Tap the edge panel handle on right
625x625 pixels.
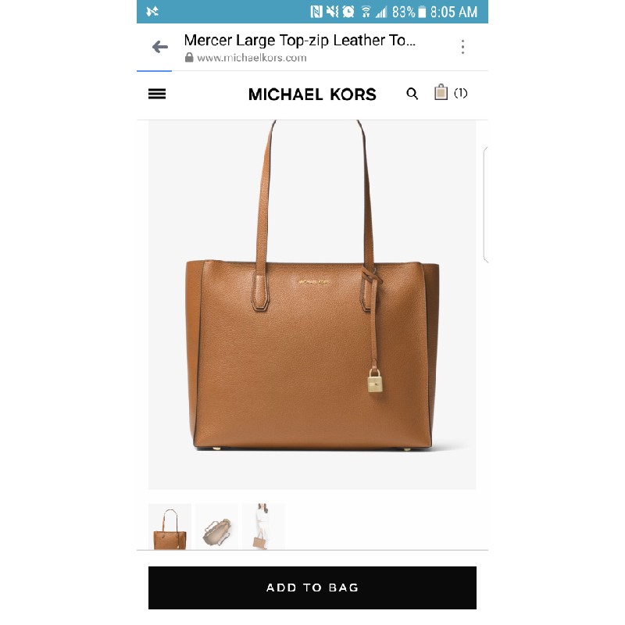click(x=485, y=205)
